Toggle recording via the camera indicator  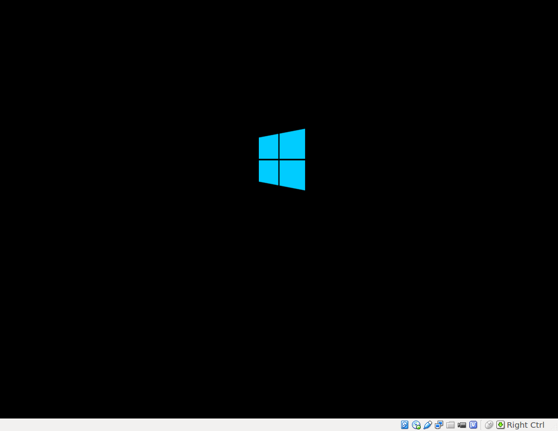coord(462,425)
